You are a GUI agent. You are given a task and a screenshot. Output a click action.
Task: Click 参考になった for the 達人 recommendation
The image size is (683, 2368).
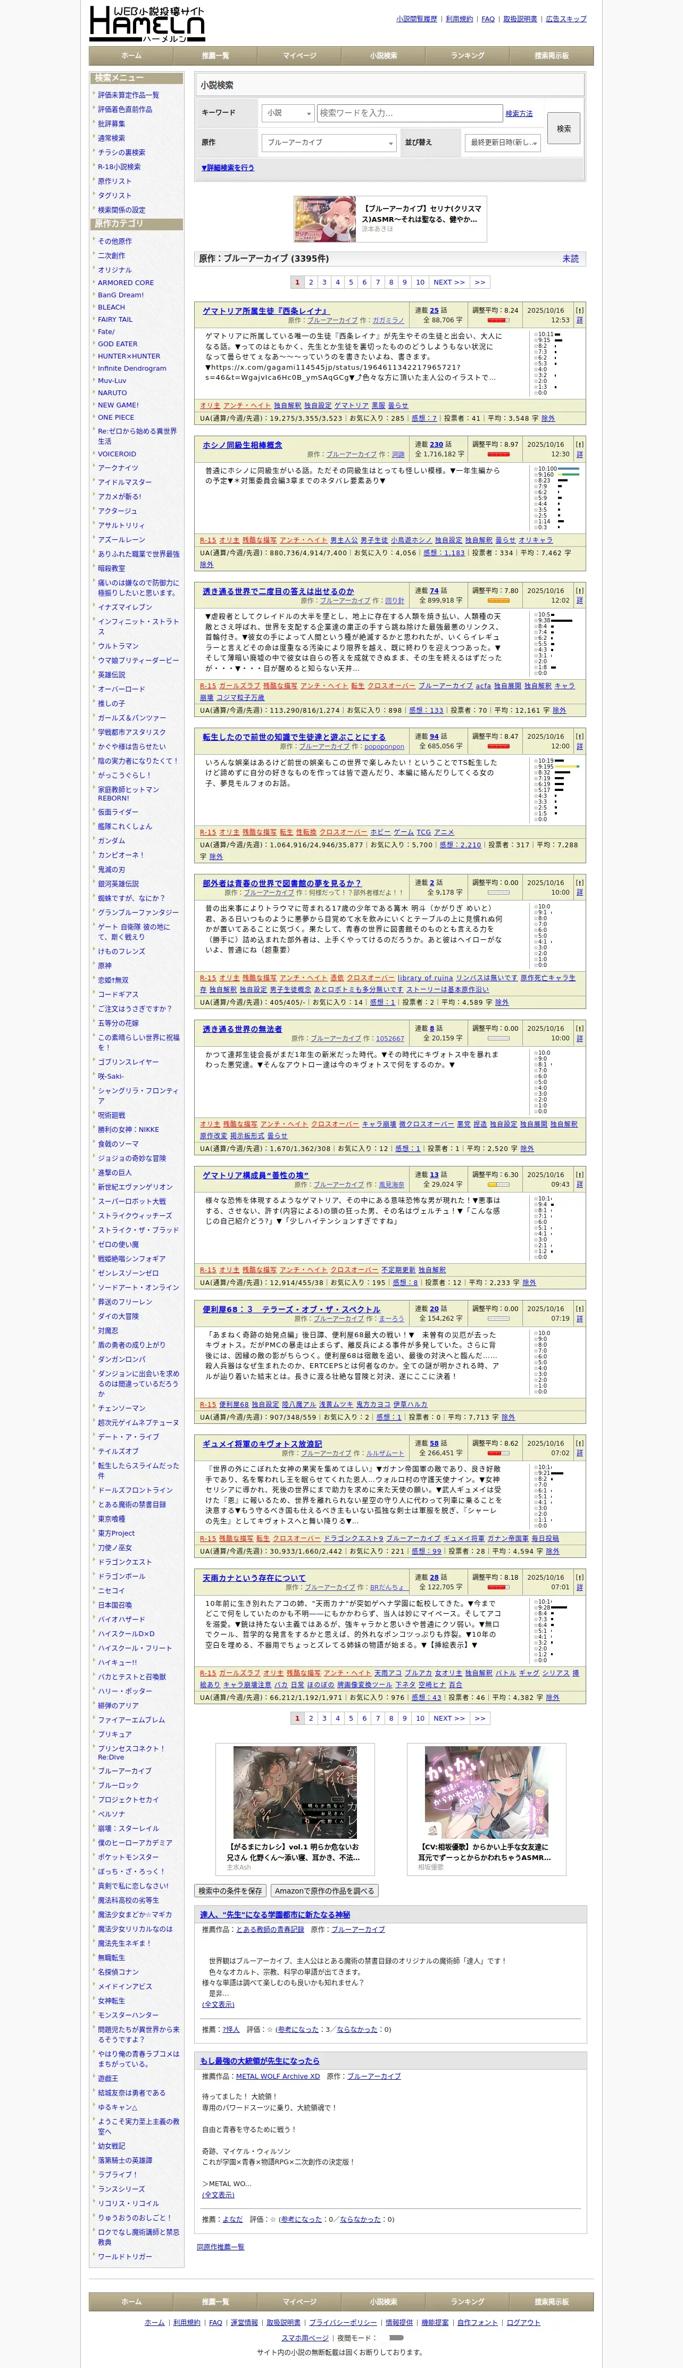tap(299, 2029)
